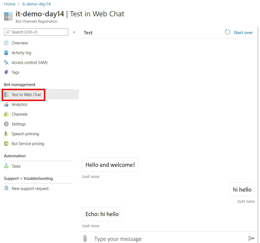260x243 pixels.
Task: Click the bot resource icon beside title
Action: [x=8, y=16]
